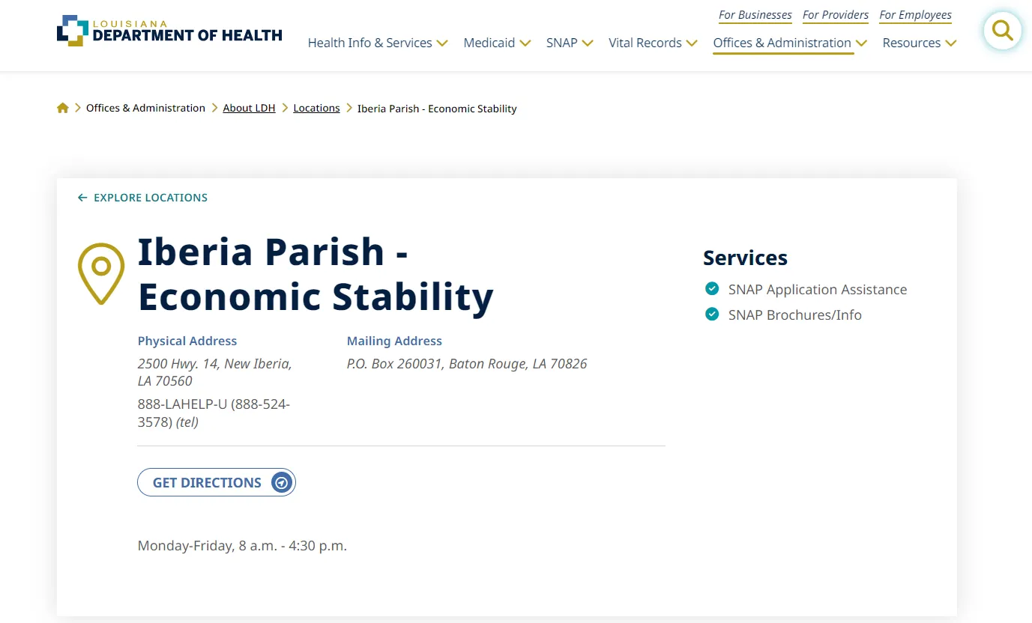Click the compass icon in Get Directions
This screenshot has height=623, width=1032.
(281, 483)
